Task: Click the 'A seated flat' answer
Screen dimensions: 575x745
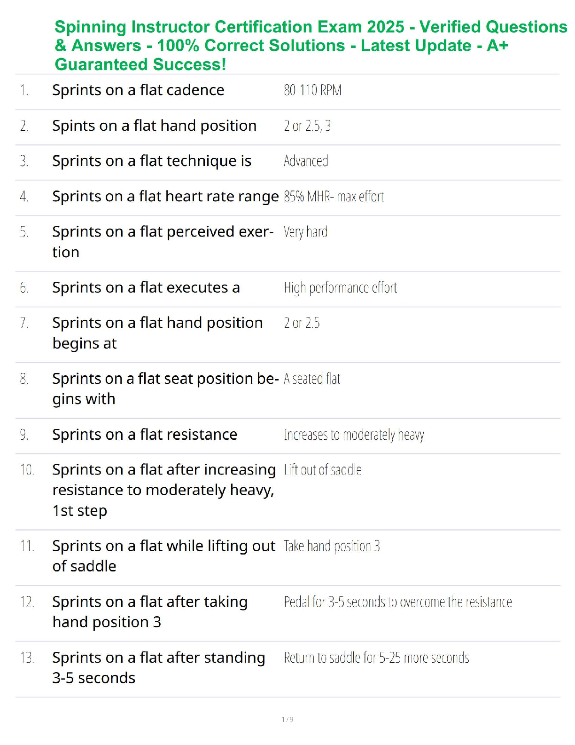Action: click(x=312, y=379)
